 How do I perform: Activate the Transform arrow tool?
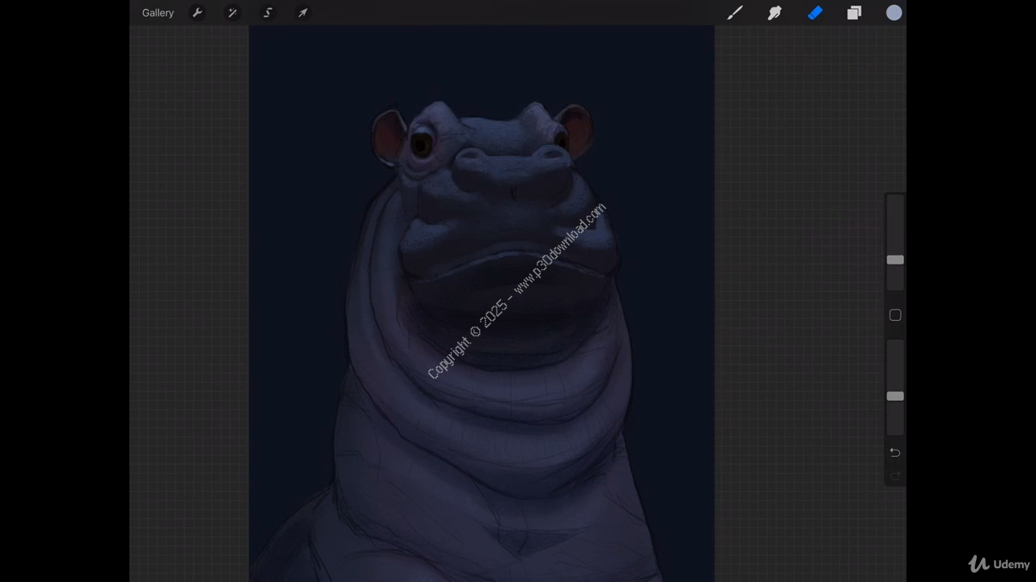pos(303,13)
